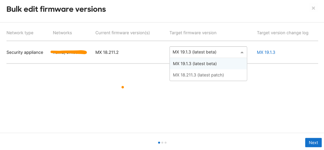Screen dimensions: 324x150
Task: Click the current firmware MX 18.211.2 text
Action: (x=107, y=52)
